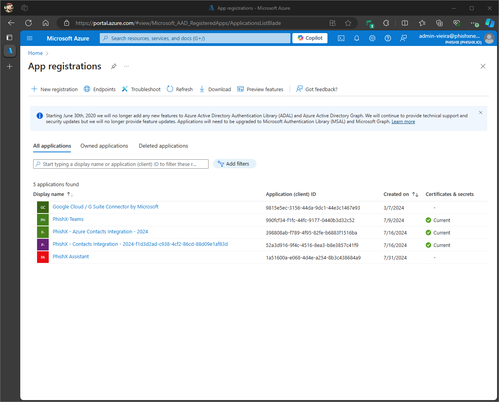Click New registration
The width and height of the screenshot is (499, 402).
(55, 89)
